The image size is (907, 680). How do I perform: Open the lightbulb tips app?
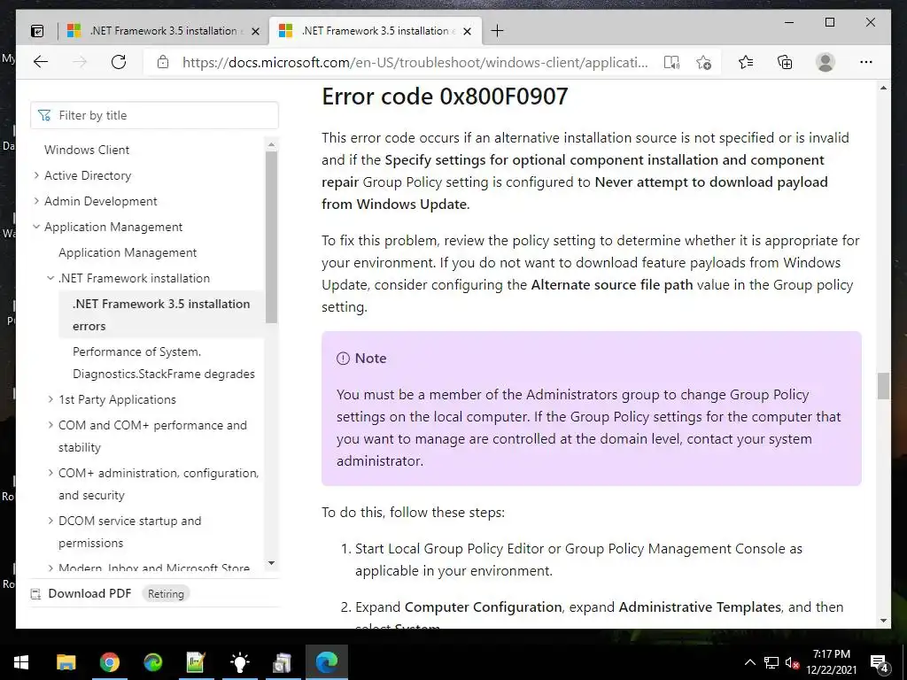[239, 662]
